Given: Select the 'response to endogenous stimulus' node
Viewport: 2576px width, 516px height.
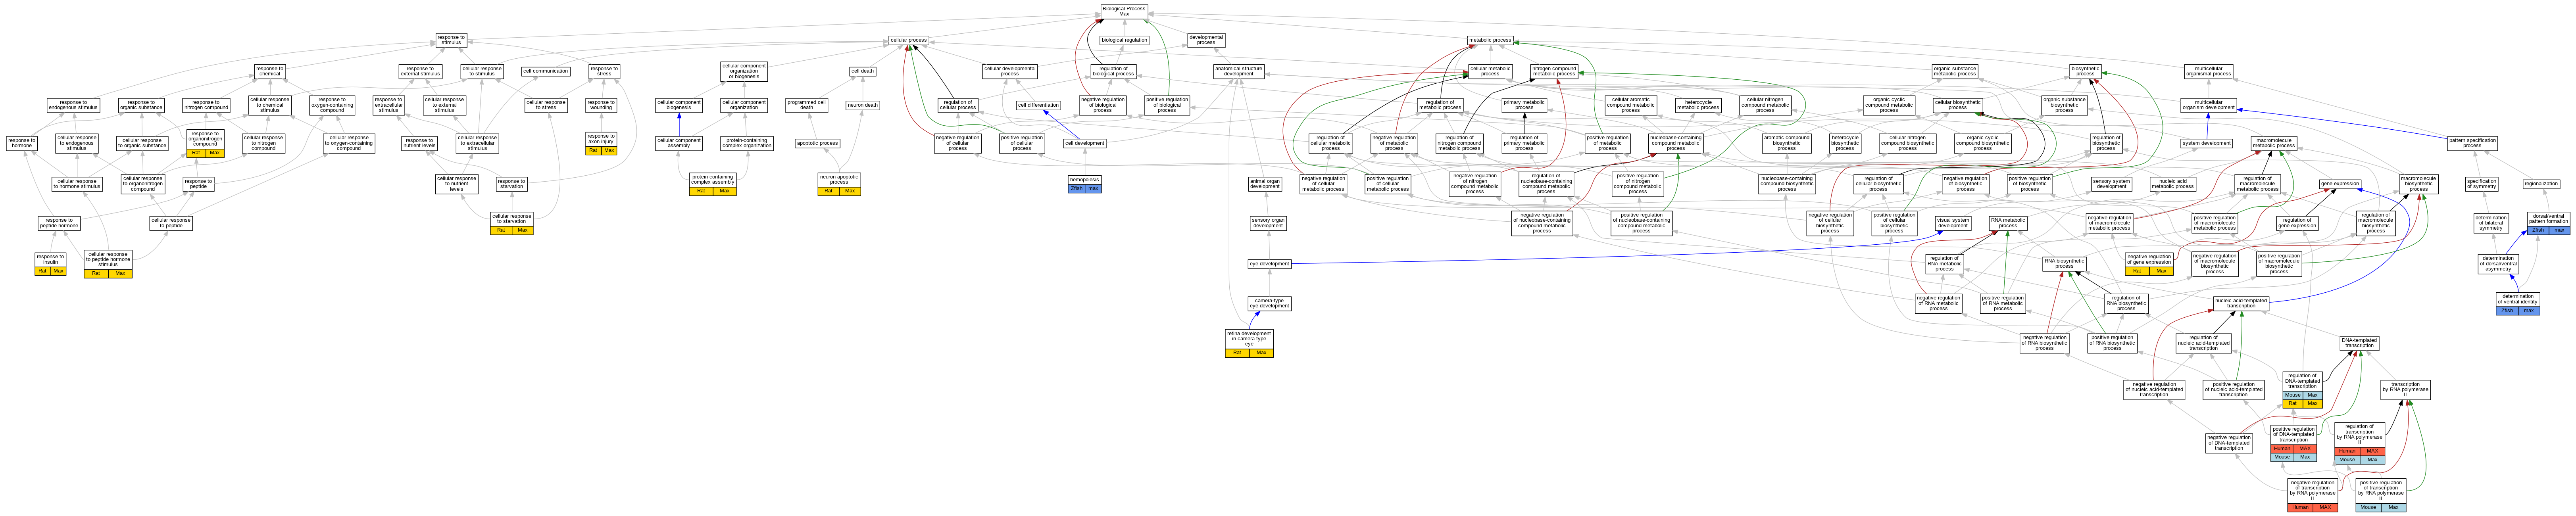Looking at the screenshot, I should point(74,105).
